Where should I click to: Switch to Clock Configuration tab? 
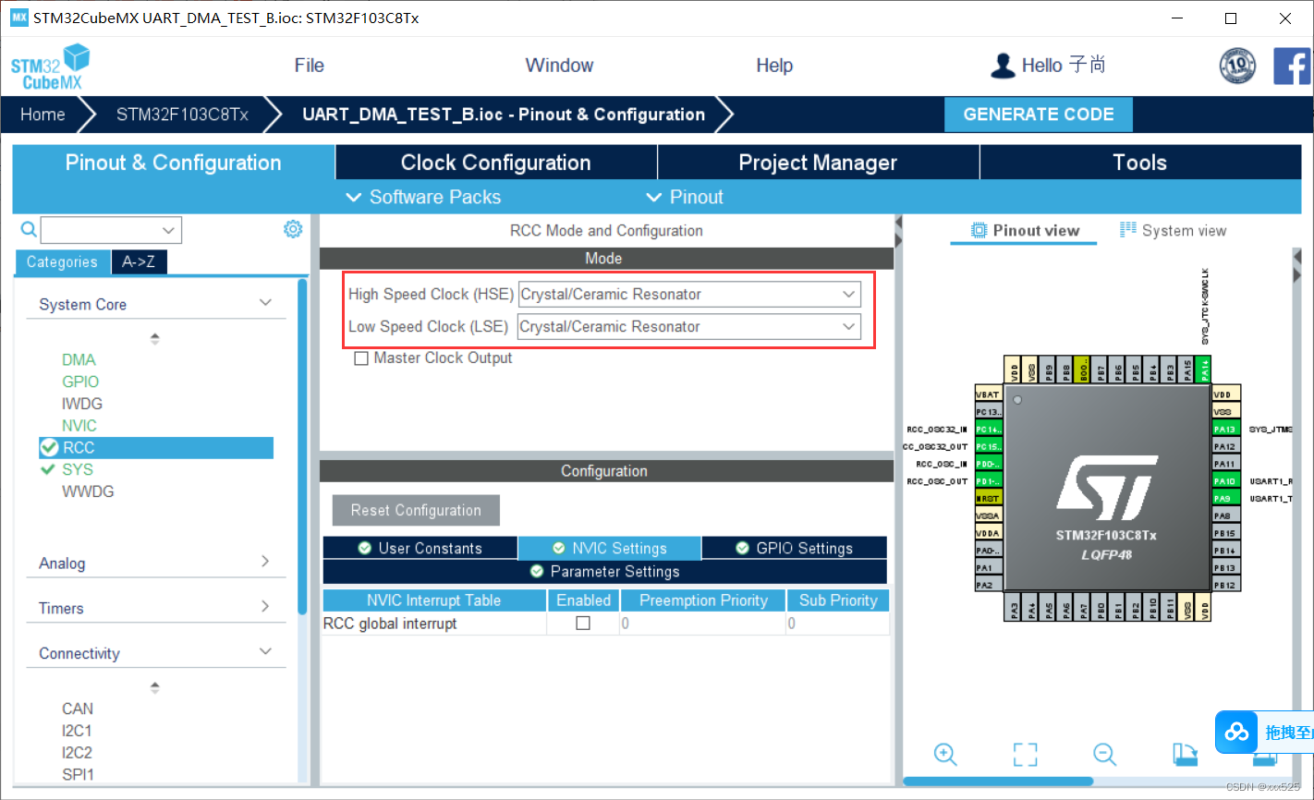pos(496,163)
